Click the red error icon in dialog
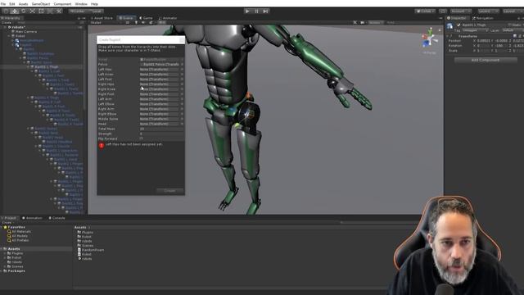This screenshot has width=524, height=295. coord(102,145)
